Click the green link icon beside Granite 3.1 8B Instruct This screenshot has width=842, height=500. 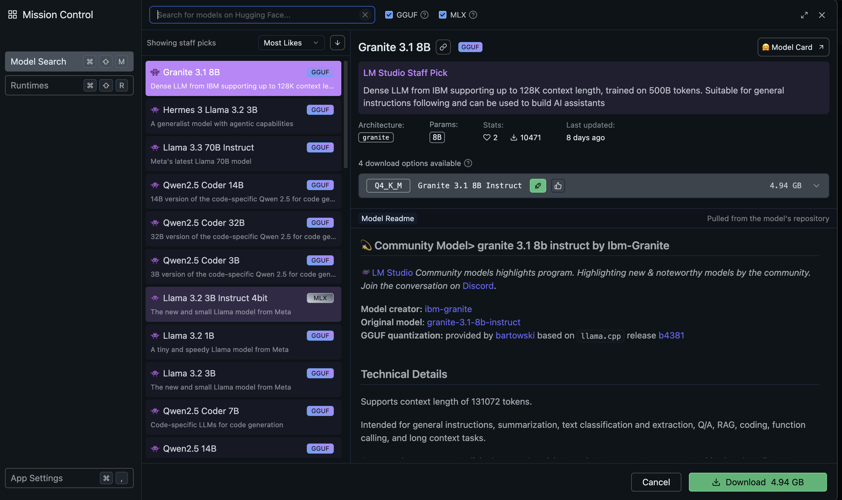click(x=538, y=186)
